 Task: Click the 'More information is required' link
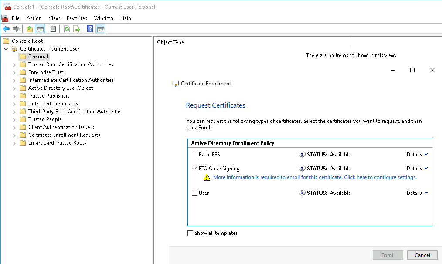pos(315,177)
